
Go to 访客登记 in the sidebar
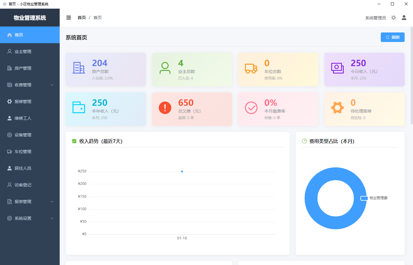[x=23, y=185]
